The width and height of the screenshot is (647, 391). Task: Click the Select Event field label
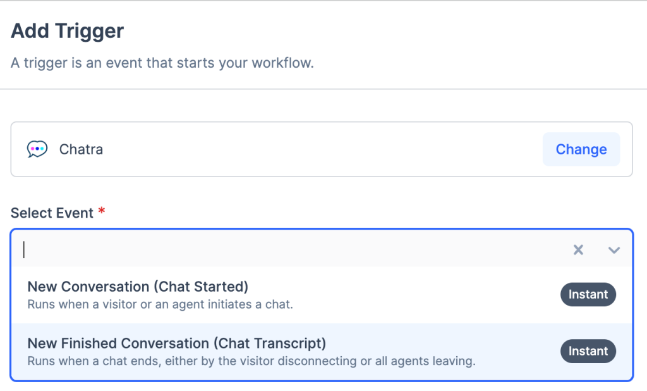(x=52, y=213)
